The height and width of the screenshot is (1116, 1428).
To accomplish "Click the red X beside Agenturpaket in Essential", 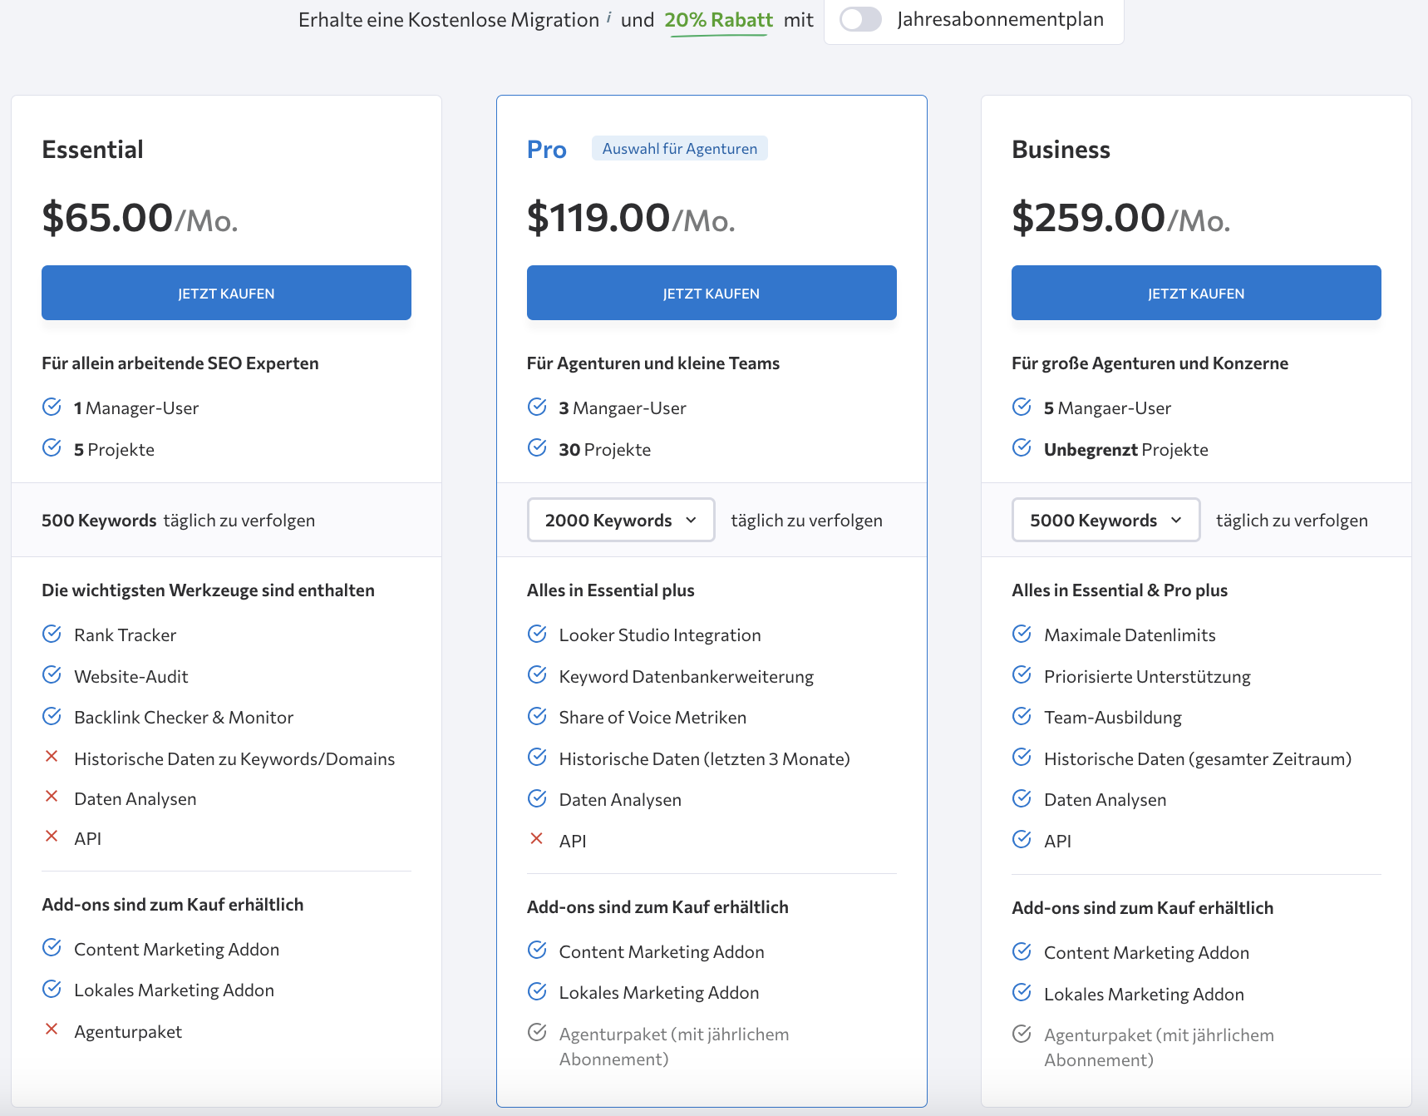I will pyautogui.click(x=52, y=1029).
